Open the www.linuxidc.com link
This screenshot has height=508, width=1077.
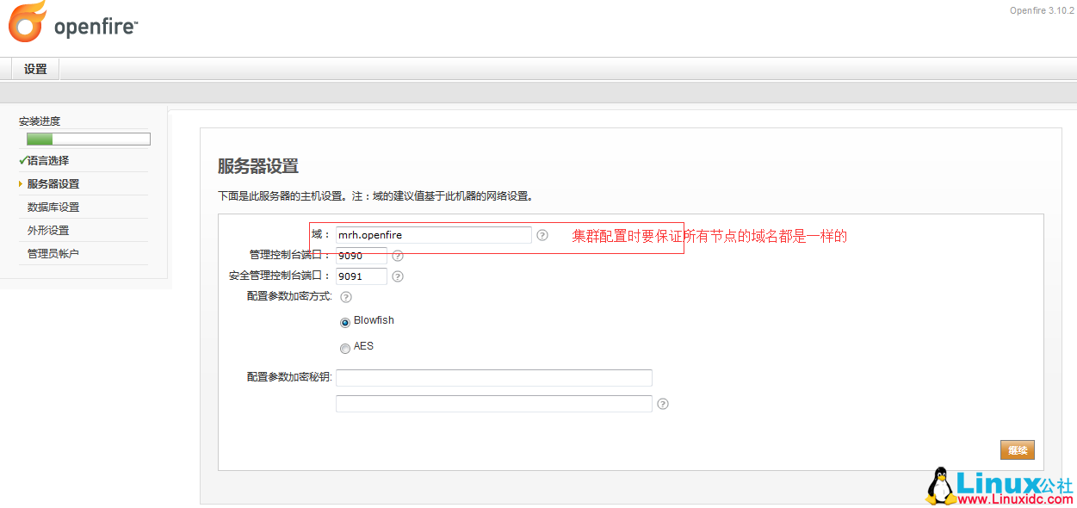click(x=1013, y=498)
